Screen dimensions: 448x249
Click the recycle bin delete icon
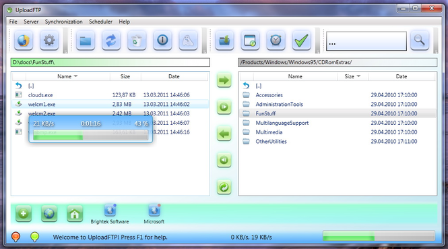[x=137, y=40]
